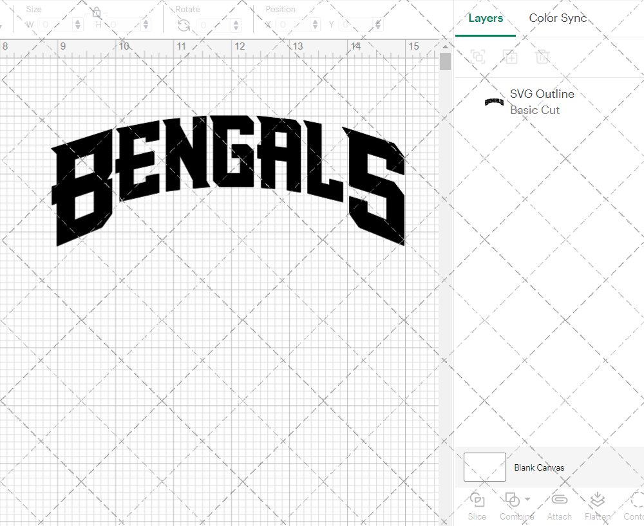Click the Contour tool
644x526 pixels.
(634, 507)
